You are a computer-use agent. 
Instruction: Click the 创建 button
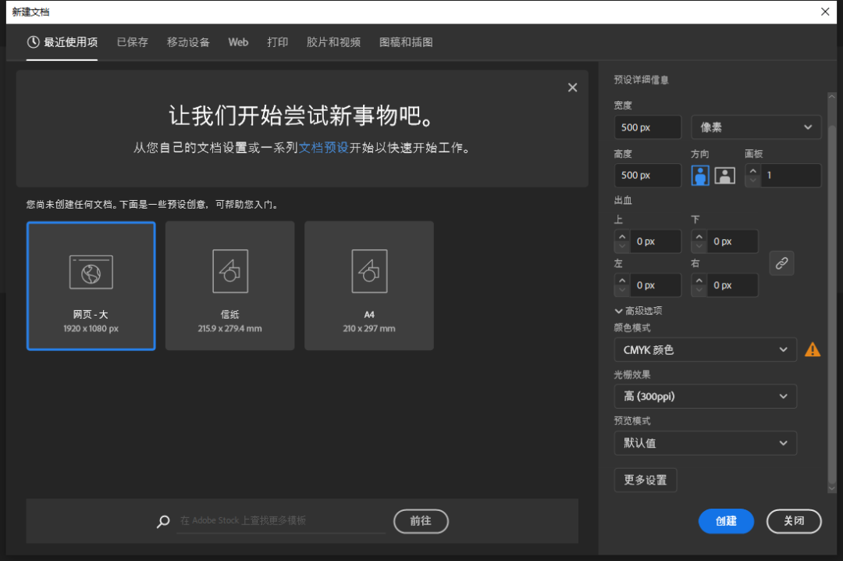726,521
